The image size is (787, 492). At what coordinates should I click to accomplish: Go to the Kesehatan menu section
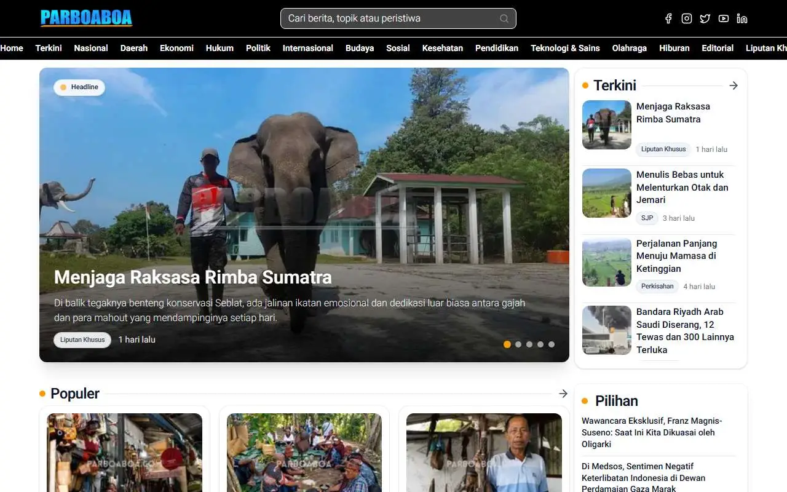click(443, 48)
